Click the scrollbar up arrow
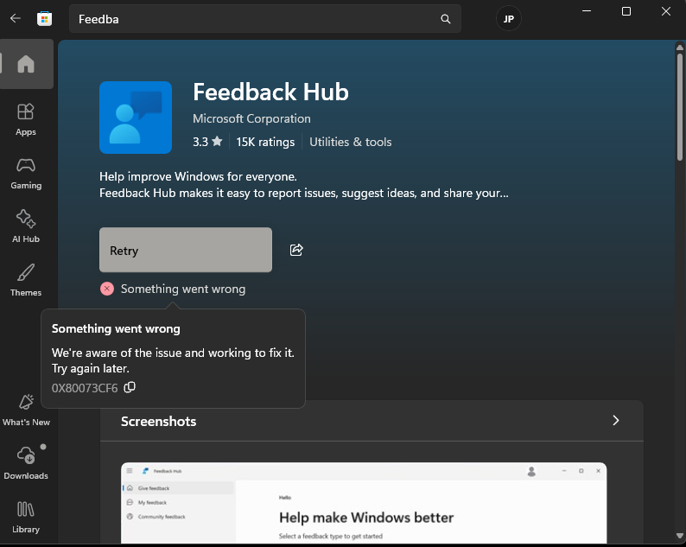Screen dimensions: 686x547 point(679,48)
